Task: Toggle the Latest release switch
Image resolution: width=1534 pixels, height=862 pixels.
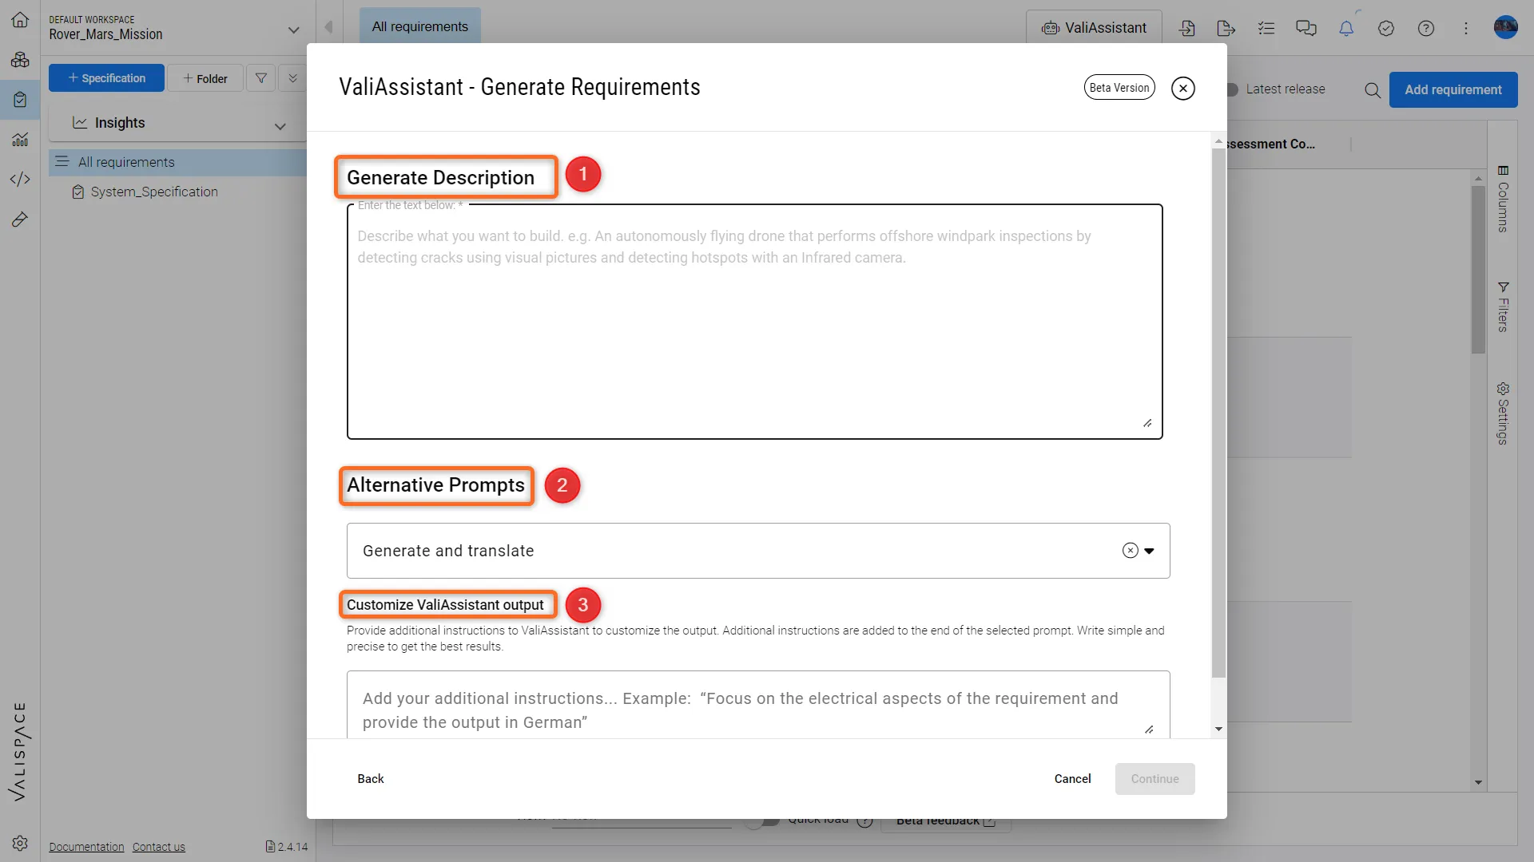Action: click(x=1231, y=89)
